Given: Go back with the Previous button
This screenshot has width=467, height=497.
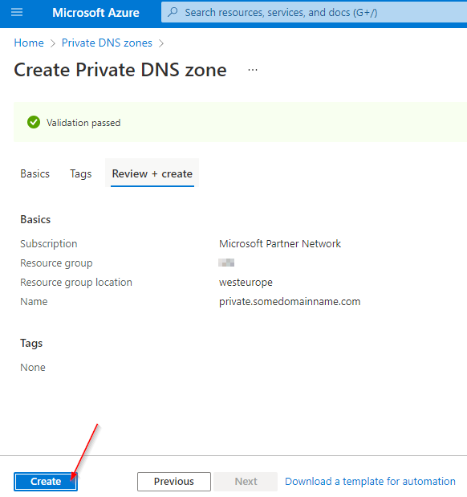Looking at the screenshot, I should point(174,482).
